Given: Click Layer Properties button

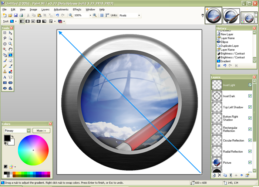Looking at the screenshot, I should [x=247, y=175].
